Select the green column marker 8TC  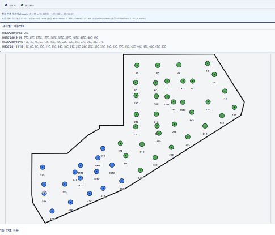[x=183, y=81]
